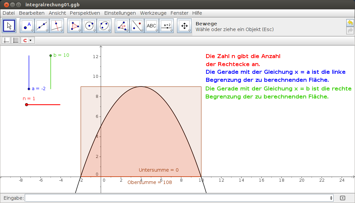
Task: Expand the Circle tool options dropdown
Action: pyautogui.click(x=94, y=30)
